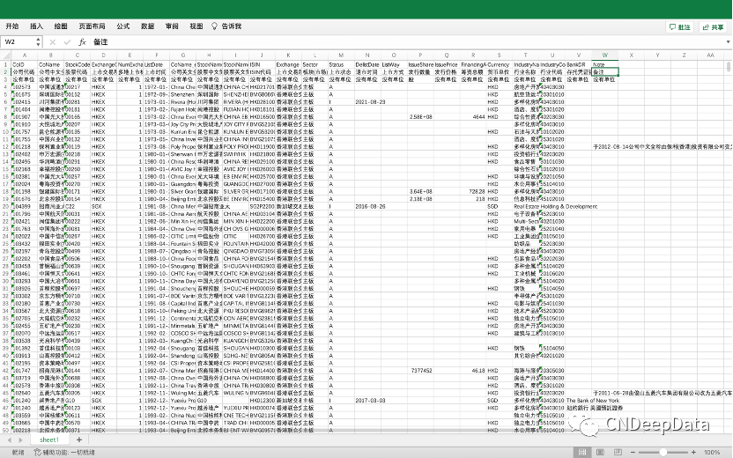Switch to Page Layout view icon
Viewport: 733px width, 458px height.
click(600, 453)
